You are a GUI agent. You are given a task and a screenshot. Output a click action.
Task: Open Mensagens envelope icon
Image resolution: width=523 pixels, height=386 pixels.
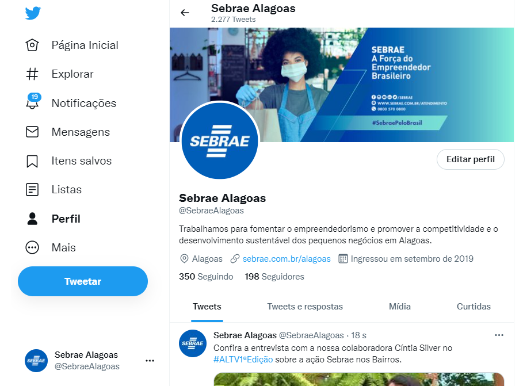click(x=32, y=132)
